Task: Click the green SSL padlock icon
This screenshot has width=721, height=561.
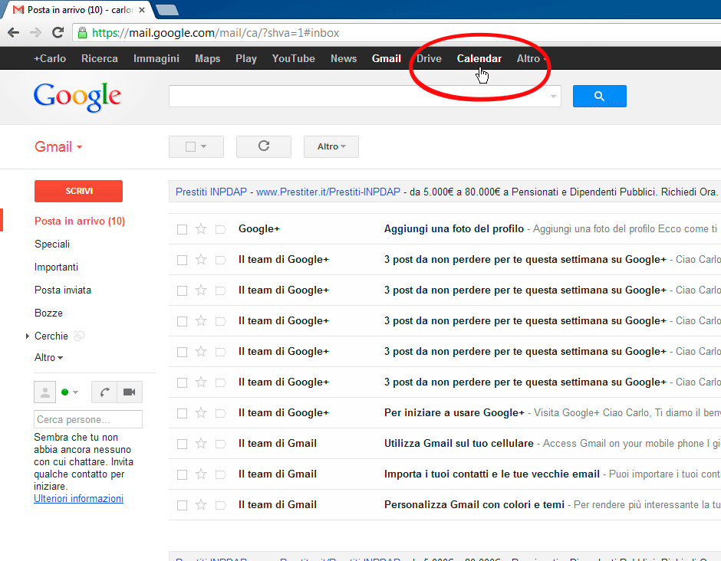Action: [82, 33]
